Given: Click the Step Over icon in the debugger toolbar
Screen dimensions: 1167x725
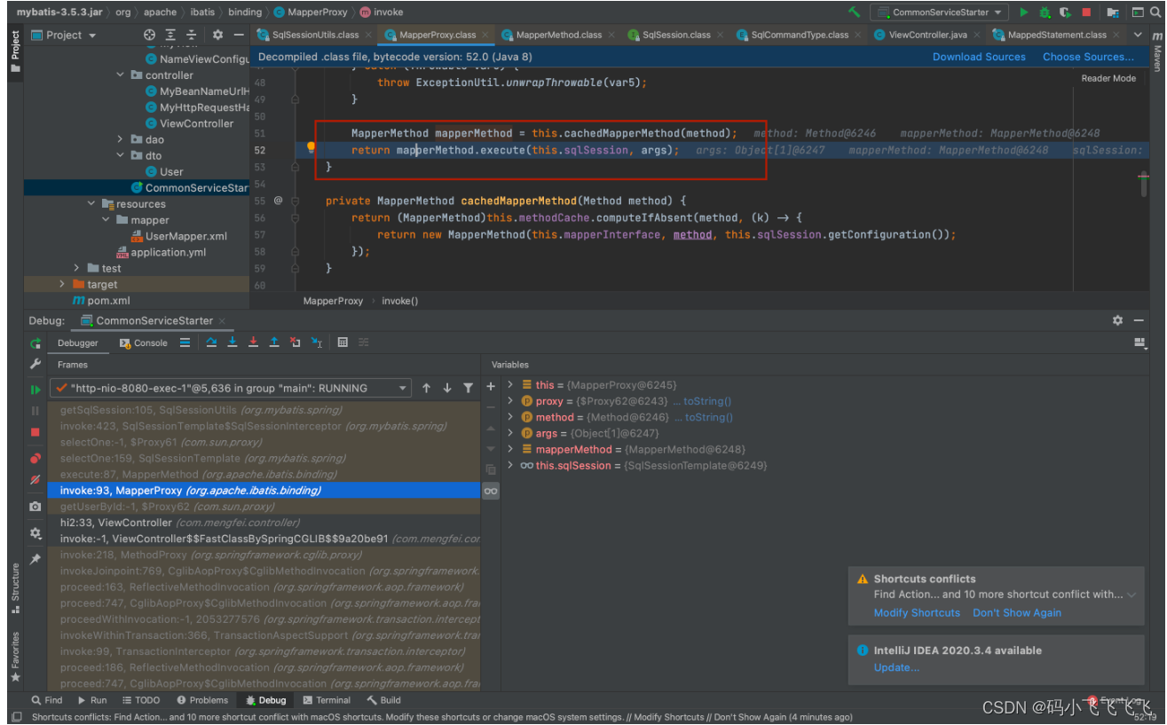Looking at the screenshot, I should [211, 343].
